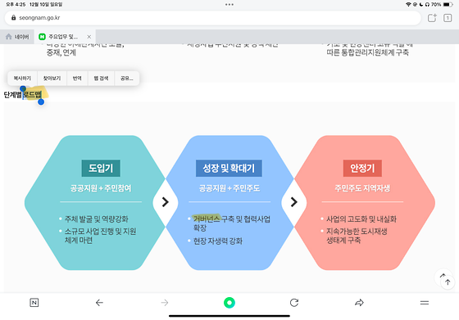Choose 웹 검색 in the selection menu
This screenshot has height=320, width=459.
[101, 79]
